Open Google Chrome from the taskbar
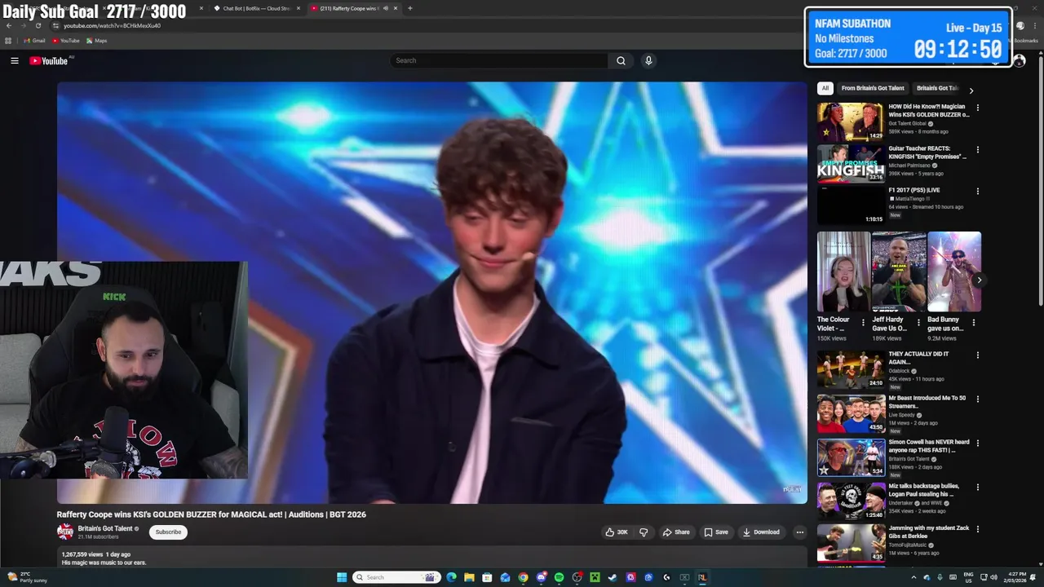Viewport: 1044px width, 587px height. (523, 577)
